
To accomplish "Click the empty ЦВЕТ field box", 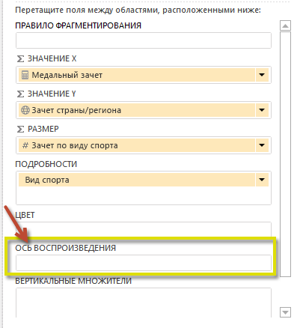I will coord(144,230).
